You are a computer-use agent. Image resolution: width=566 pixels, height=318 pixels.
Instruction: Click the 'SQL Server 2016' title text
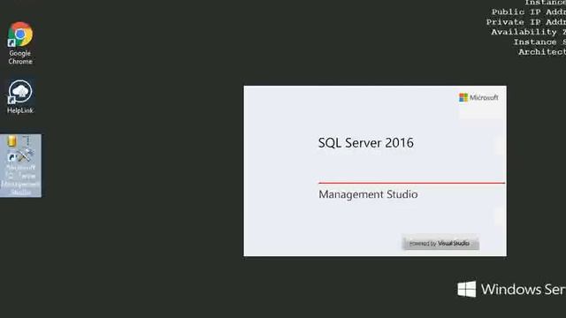[365, 143]
